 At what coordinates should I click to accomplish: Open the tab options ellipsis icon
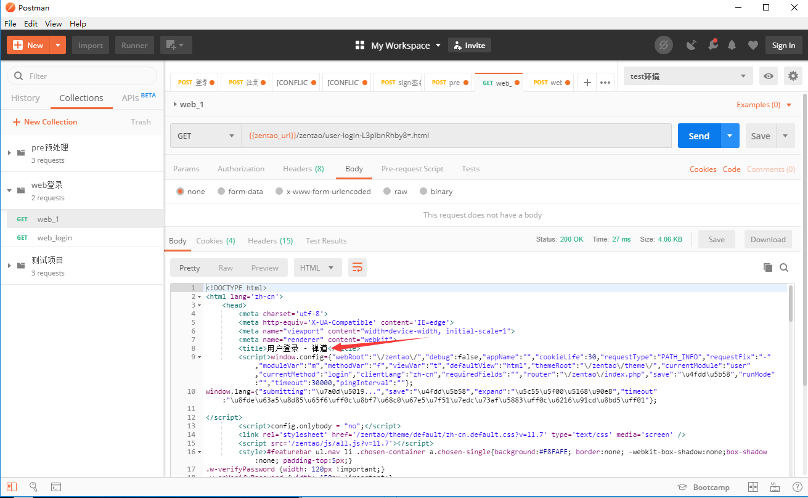[605, 82]
